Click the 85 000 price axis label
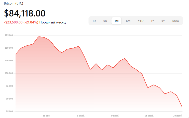189x118 pixels. click(9, 112)
